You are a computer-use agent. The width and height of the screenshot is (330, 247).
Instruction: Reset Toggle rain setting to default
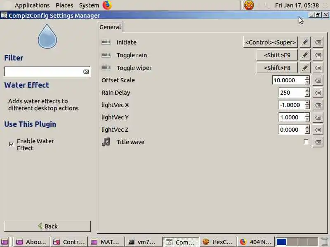318,55
